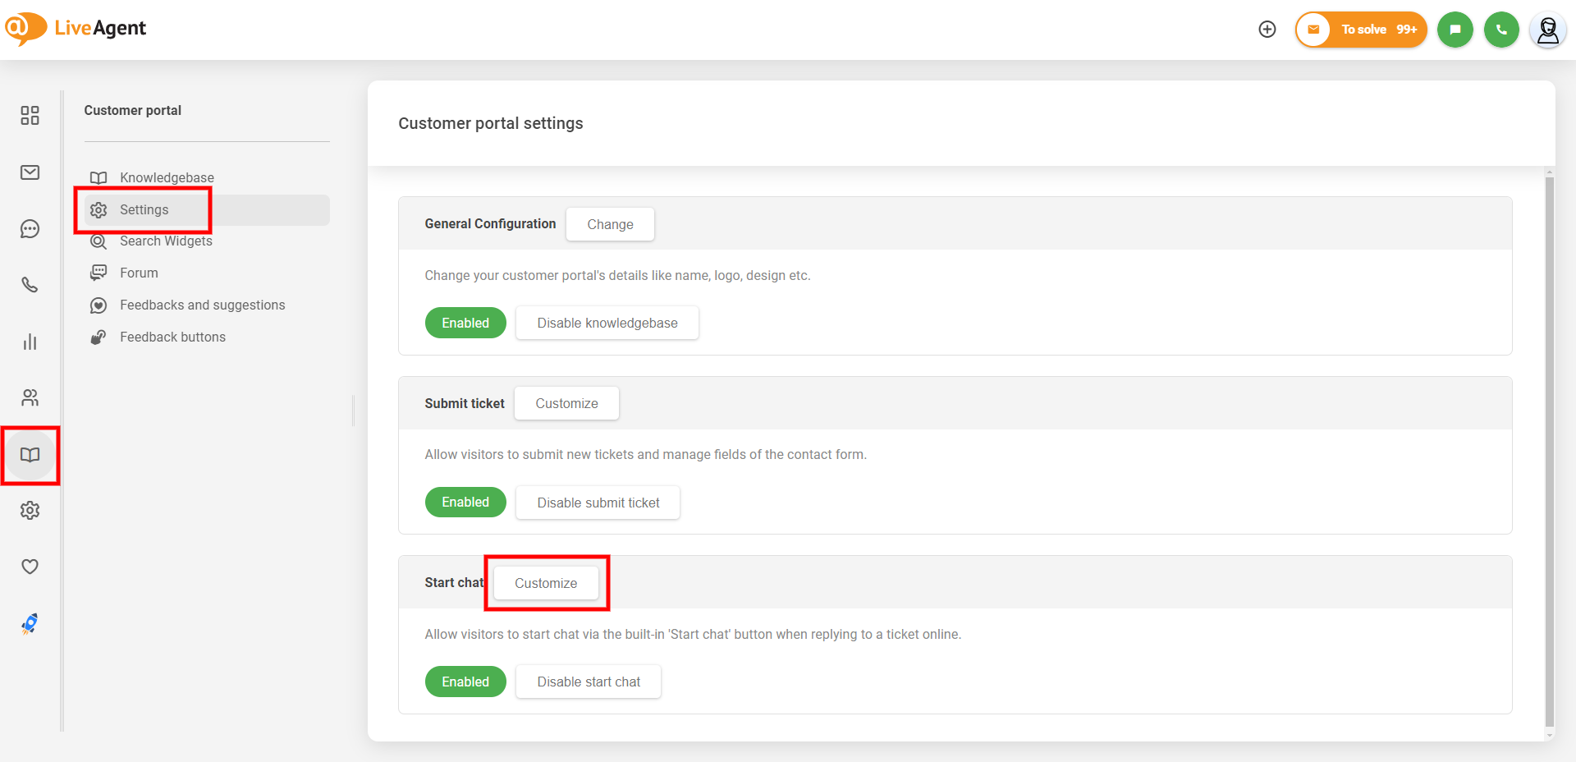Click the To solve 99+ tickets button
The height and width of the screenshot is (762, 1576).
click(1362, 30)
